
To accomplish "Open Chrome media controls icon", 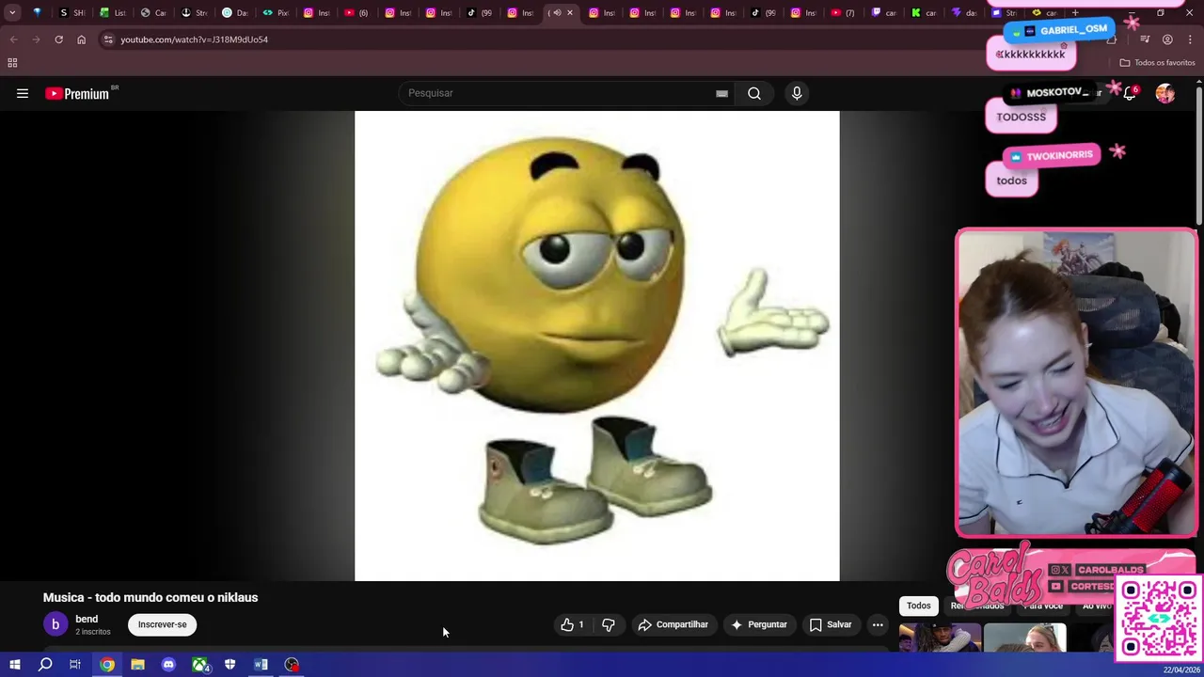I will coord(1145,39).
